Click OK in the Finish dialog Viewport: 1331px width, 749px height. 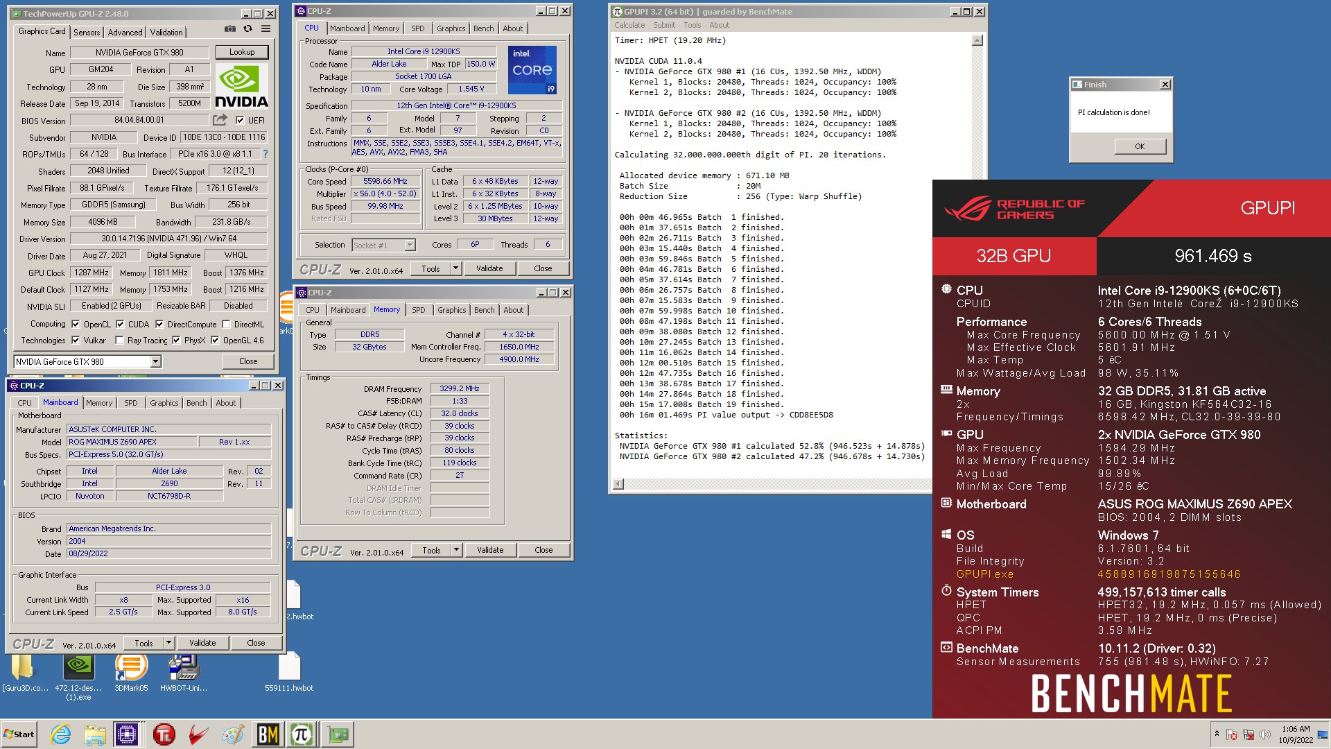coord(1140,146)
